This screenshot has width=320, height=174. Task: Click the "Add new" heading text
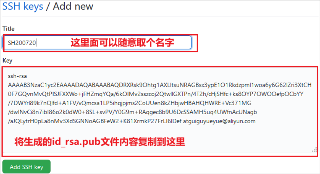click(x=73, y=6)
